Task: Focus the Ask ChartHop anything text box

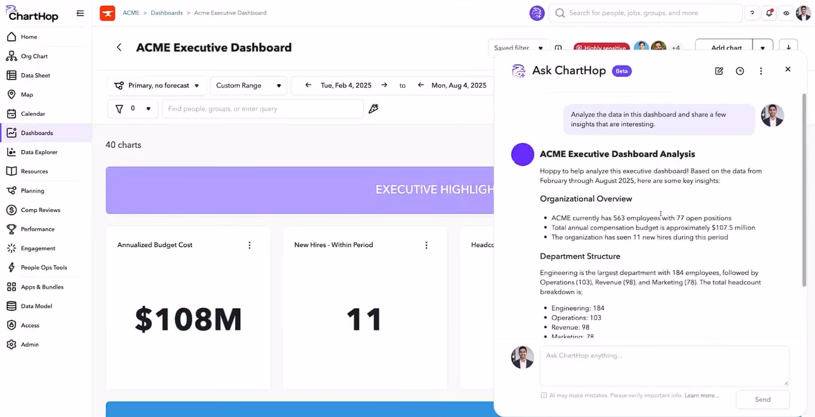Action: coord(664,366)
